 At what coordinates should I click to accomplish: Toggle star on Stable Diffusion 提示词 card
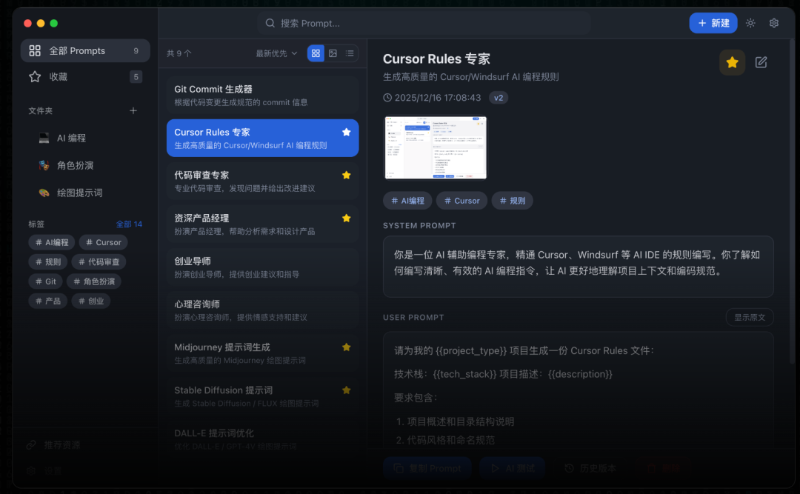(347, 390)
